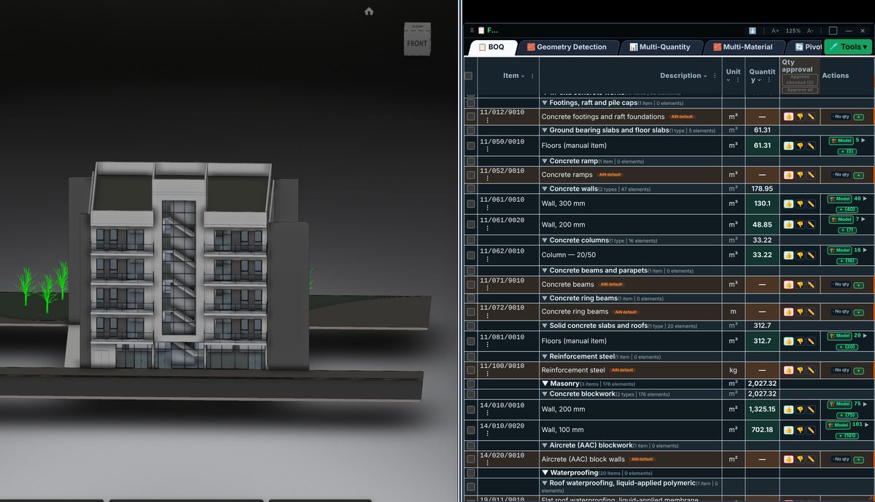Screen dimensions: 875x502
Task: Click the 125% zoom level indicator
Action: click(x=793, y=31)
